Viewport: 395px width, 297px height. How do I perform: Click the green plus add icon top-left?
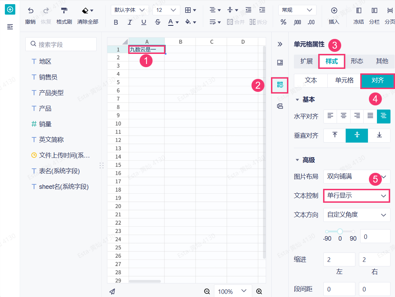(x=10, y=10)
